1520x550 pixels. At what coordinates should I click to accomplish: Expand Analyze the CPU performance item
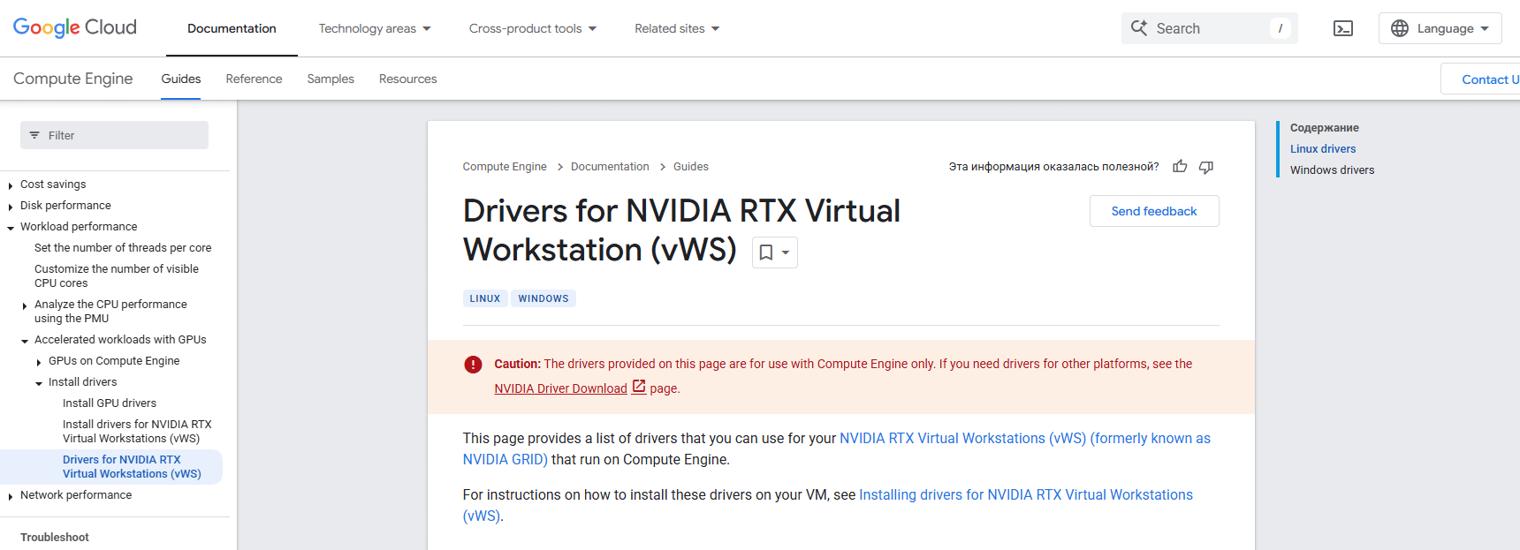coord(25,305)
